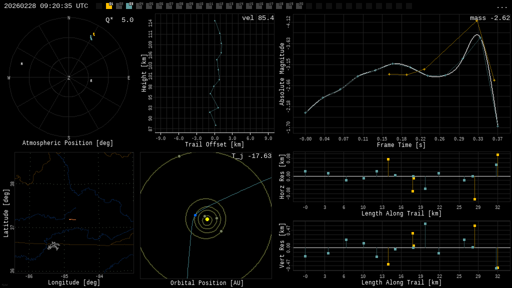The image size is (512, 288).
Task: Click station square 07 in top bar
Action: 169,6
